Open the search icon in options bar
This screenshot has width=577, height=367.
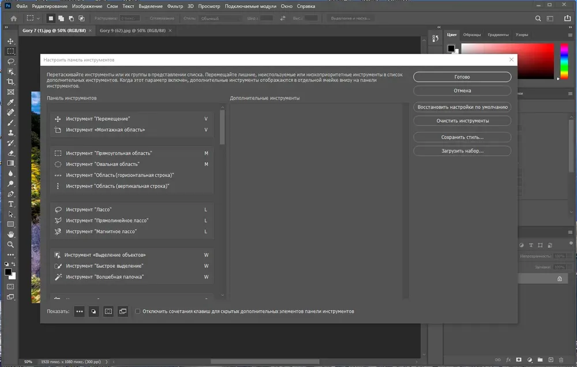(538, 18)
